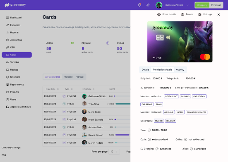Click the Virtual type icon in Théo Silva's row
Image resolution: width=228 pixels, height=162 pixels.
[64, 104]
